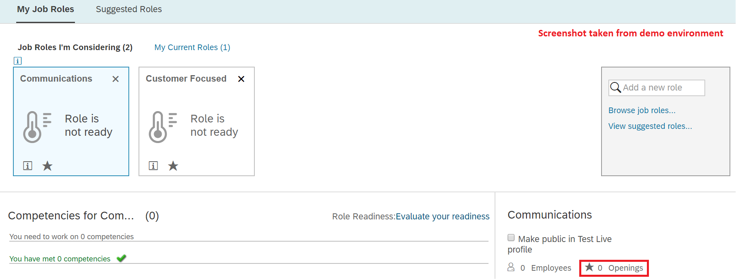Image resolution: width=736 pixels, height=280 pixels.
Task: Select My Job Roles tab
Action: (45, 9)
